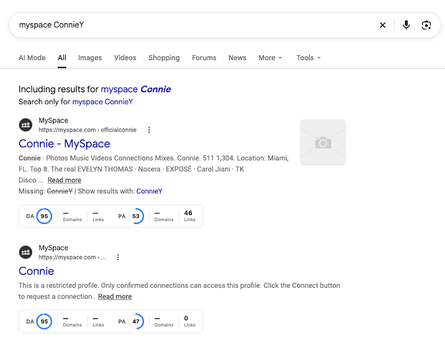Open options menu for restricted profile result
445x340 pixels.
tap(118, 257)
